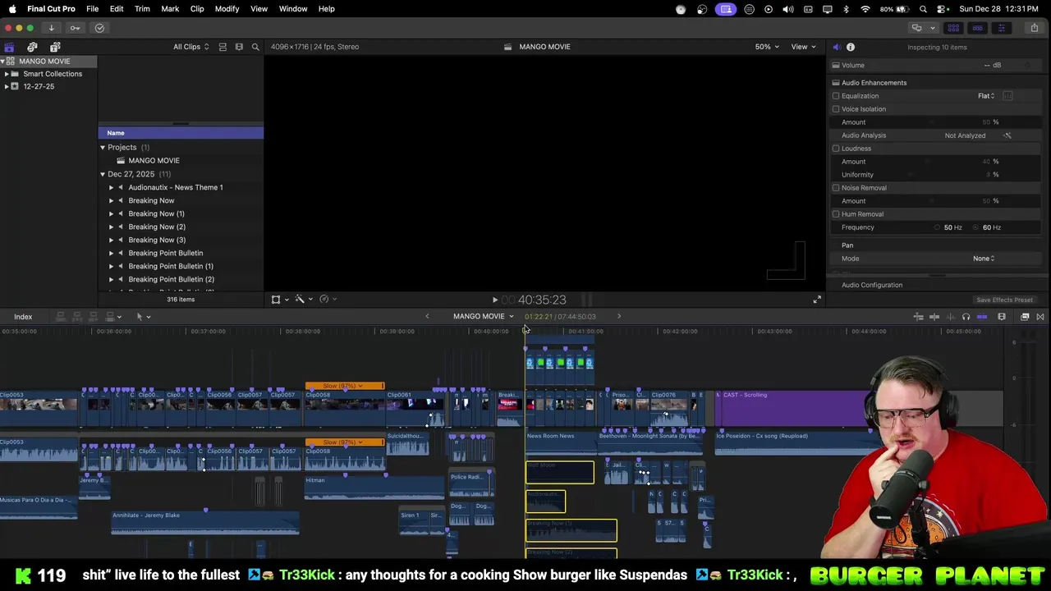Select Audionautix - News Theme 1 clip
The width and height of the screenshot is (1051, 591).
tap(181, 187)
